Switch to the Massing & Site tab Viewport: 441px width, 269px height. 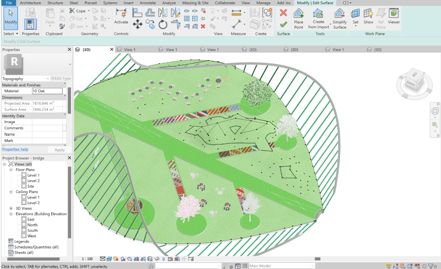tap(195, 3)
